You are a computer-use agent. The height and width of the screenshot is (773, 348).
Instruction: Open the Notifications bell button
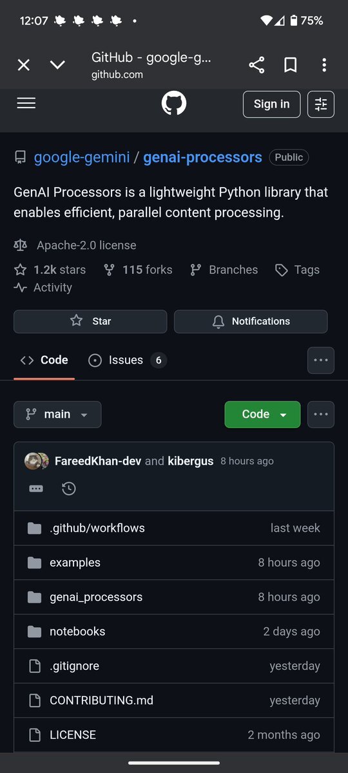[x=251, y=322]
